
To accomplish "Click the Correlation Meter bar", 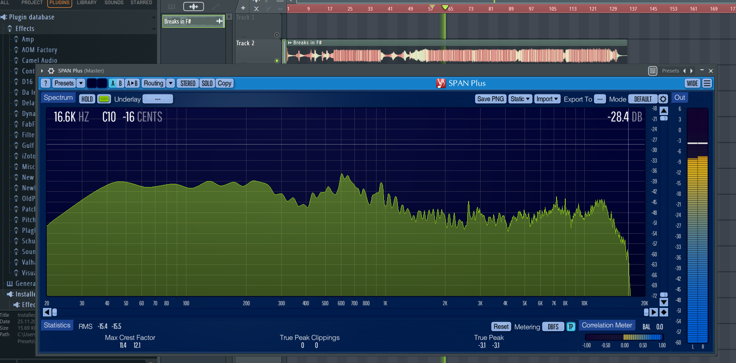I will 624,337.
